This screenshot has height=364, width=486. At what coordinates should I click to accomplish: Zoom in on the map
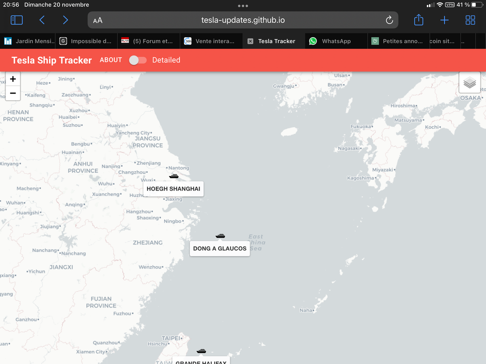pyautogui.click(x=13, y=79)
